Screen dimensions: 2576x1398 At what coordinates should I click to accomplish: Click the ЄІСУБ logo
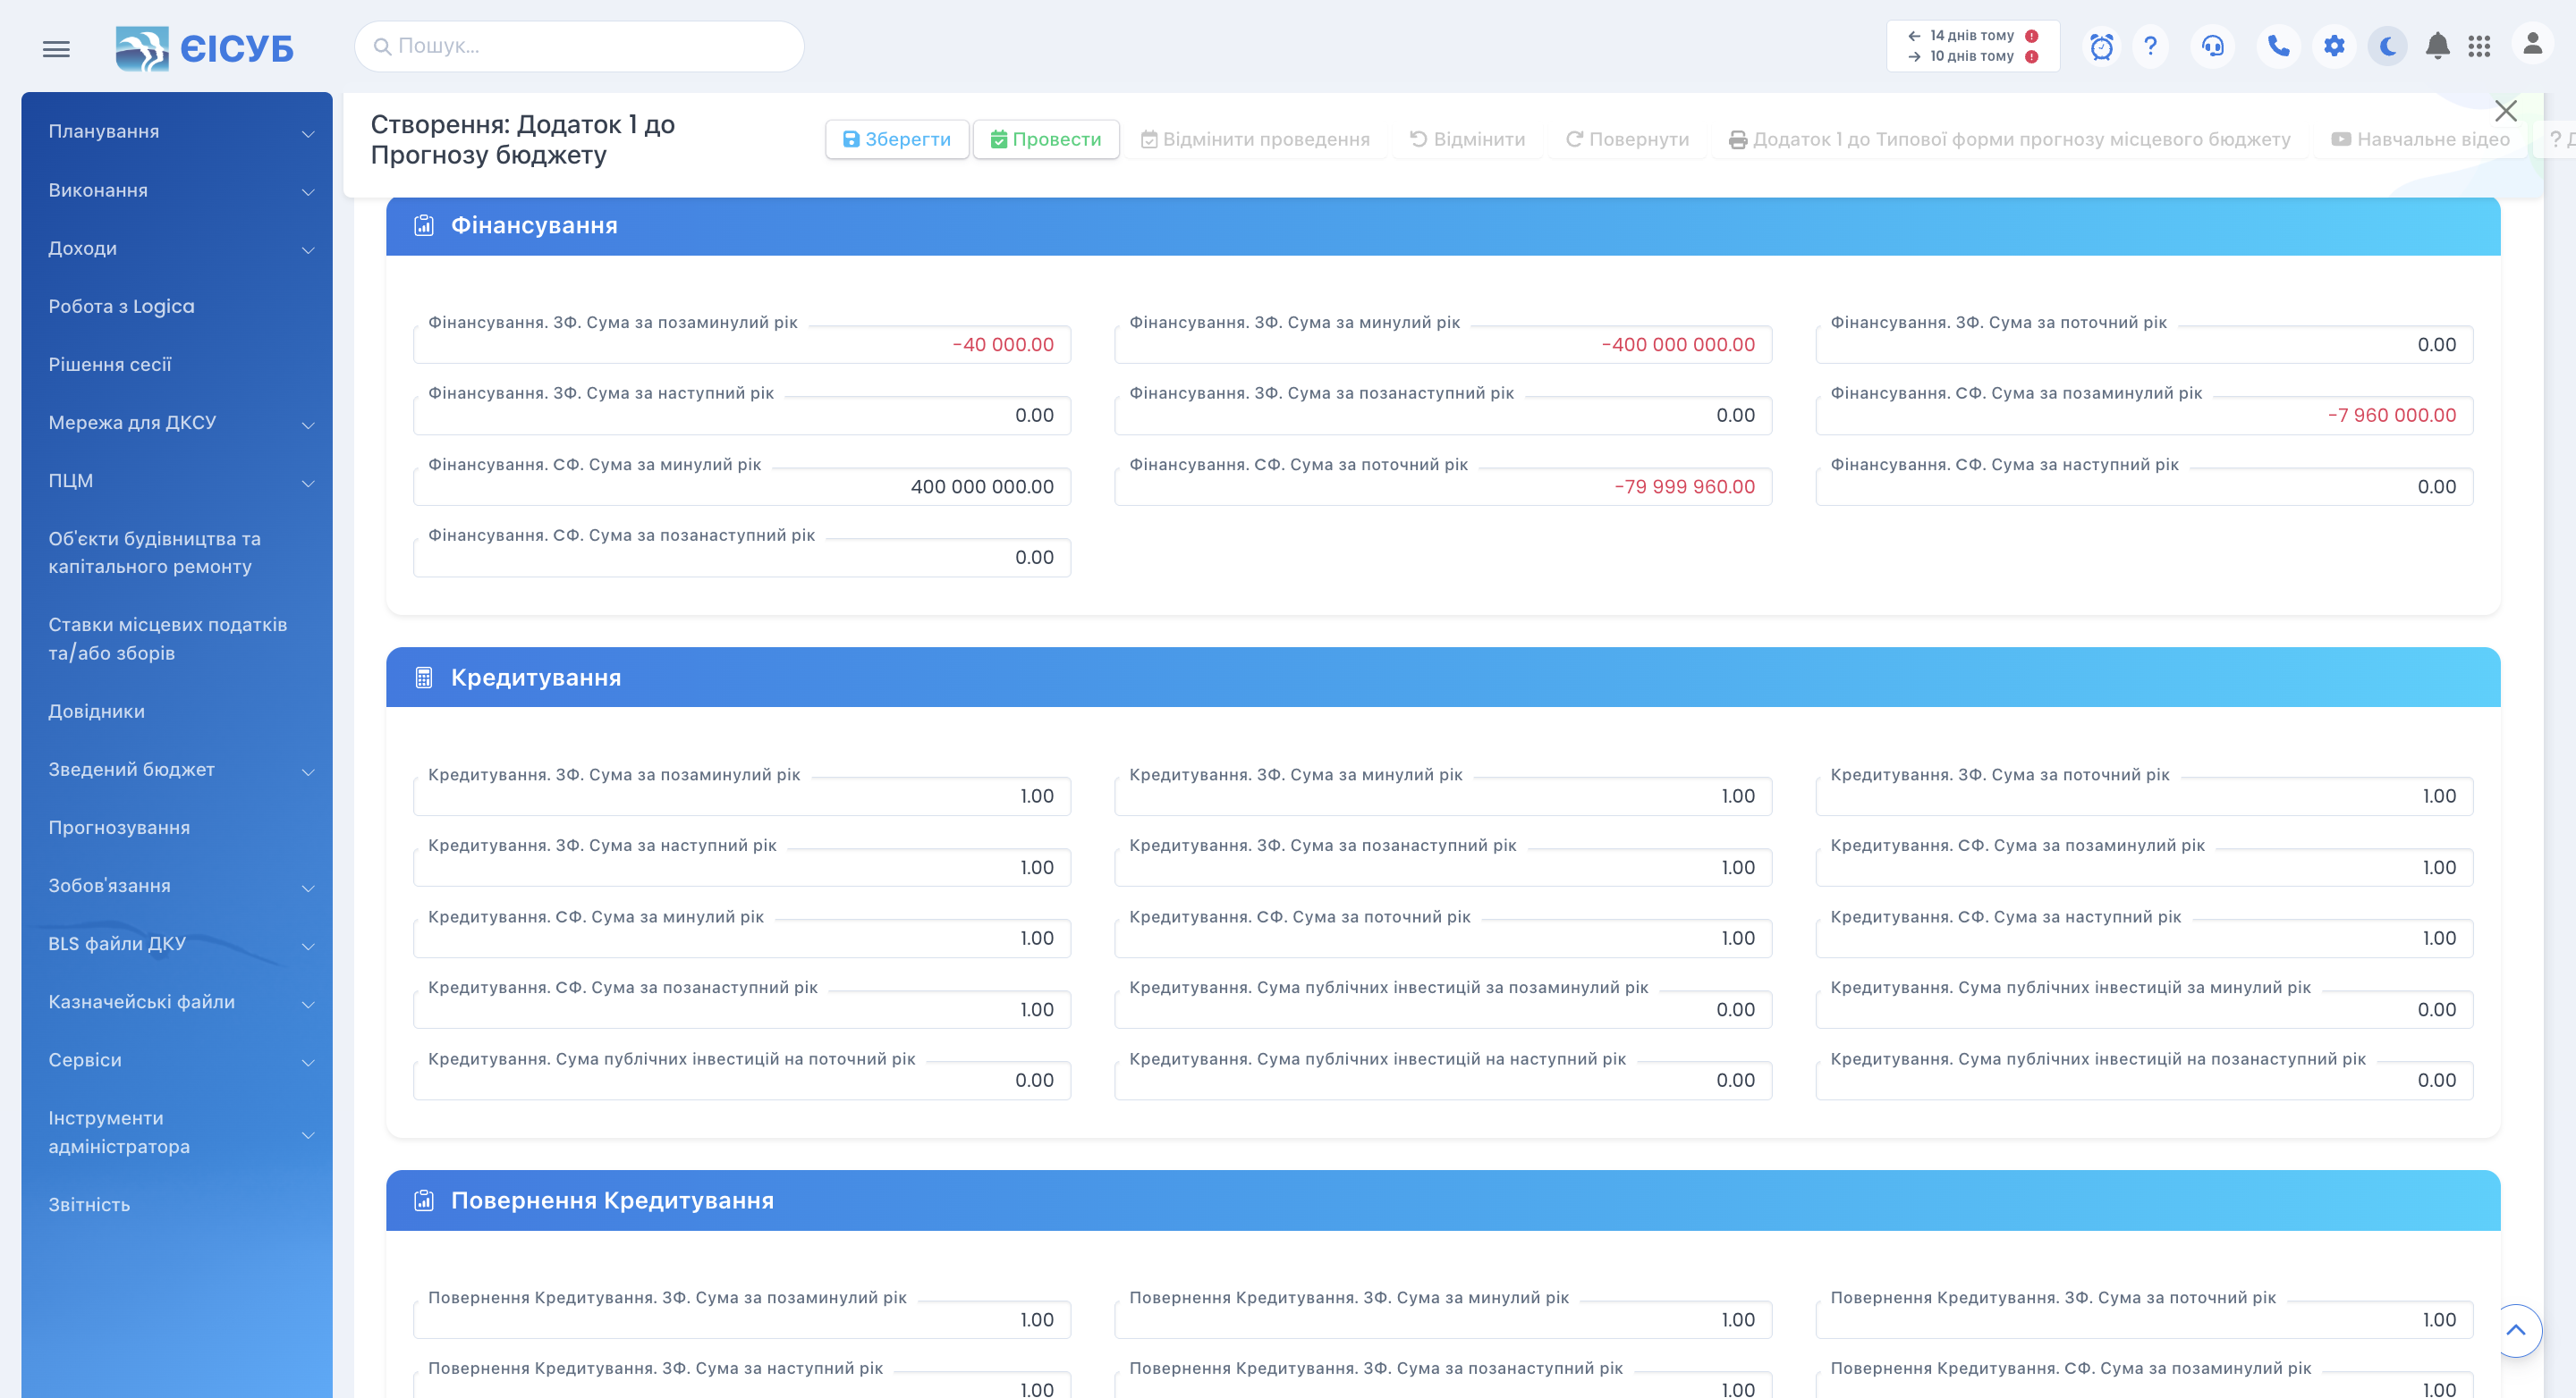pos(205,48)
